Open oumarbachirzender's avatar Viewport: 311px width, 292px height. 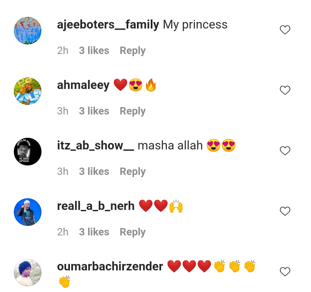coord(28,273)
